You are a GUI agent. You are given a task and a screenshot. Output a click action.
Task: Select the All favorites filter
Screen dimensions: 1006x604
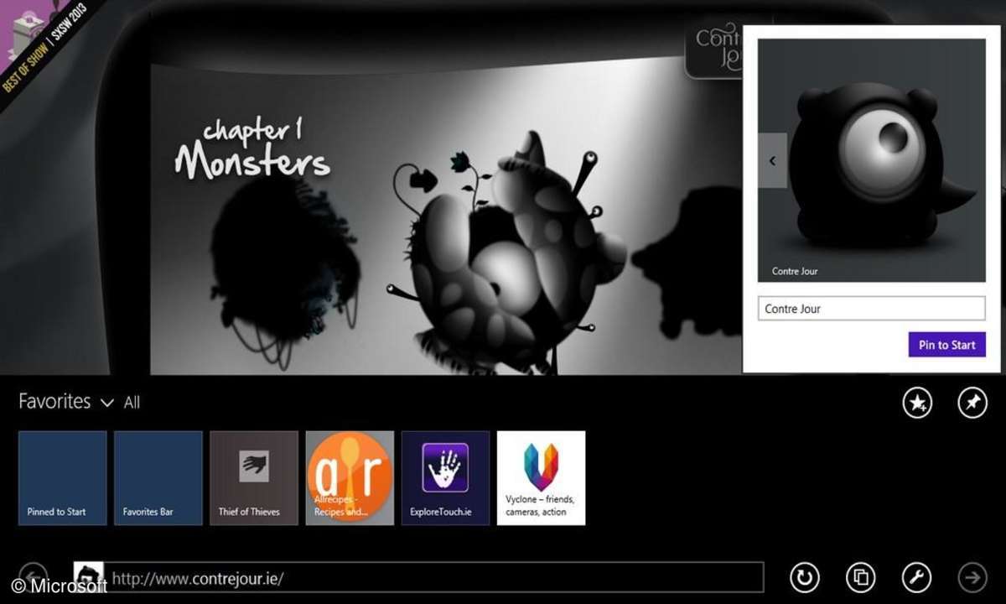(x=132, y=404)
